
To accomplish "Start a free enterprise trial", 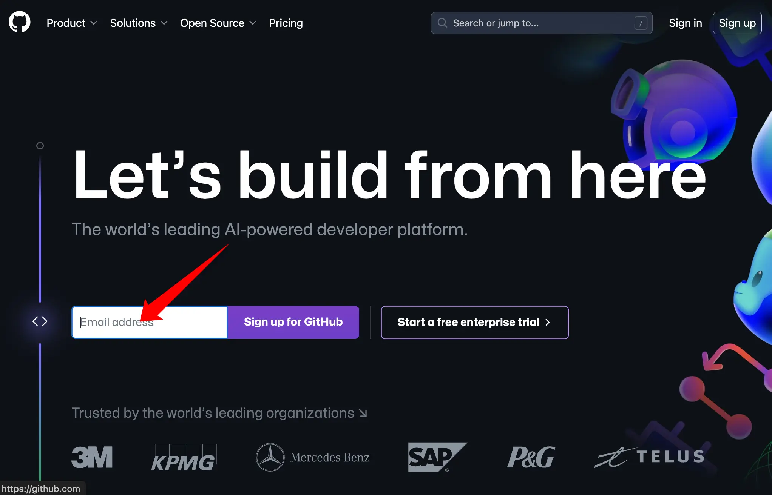I will click(475, 323).
